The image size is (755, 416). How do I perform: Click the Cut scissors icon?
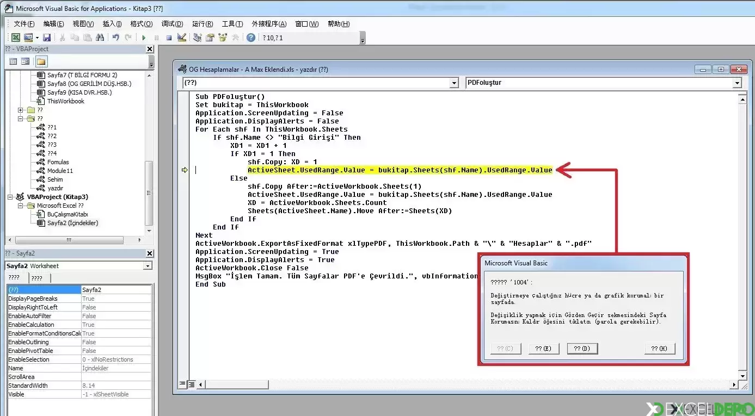(x=63, y=38)
